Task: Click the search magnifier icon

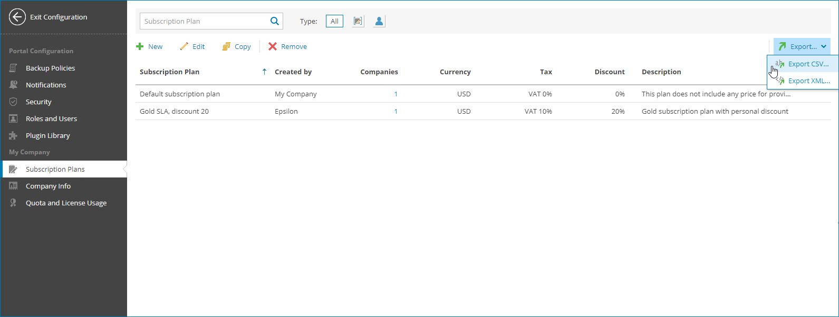Action: point(274,21)
